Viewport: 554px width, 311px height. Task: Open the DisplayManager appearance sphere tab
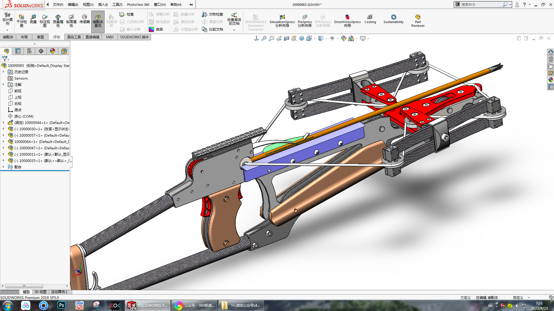pyautogui.click(x=53, y=51)
